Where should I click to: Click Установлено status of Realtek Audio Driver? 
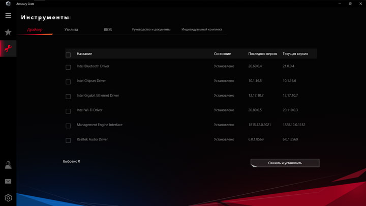tap(224, 139)
